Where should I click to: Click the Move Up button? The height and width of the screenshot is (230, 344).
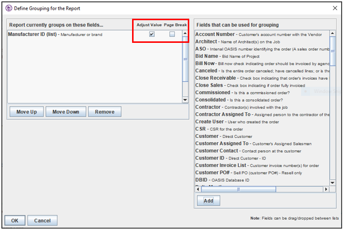click(x=27, y=112)
